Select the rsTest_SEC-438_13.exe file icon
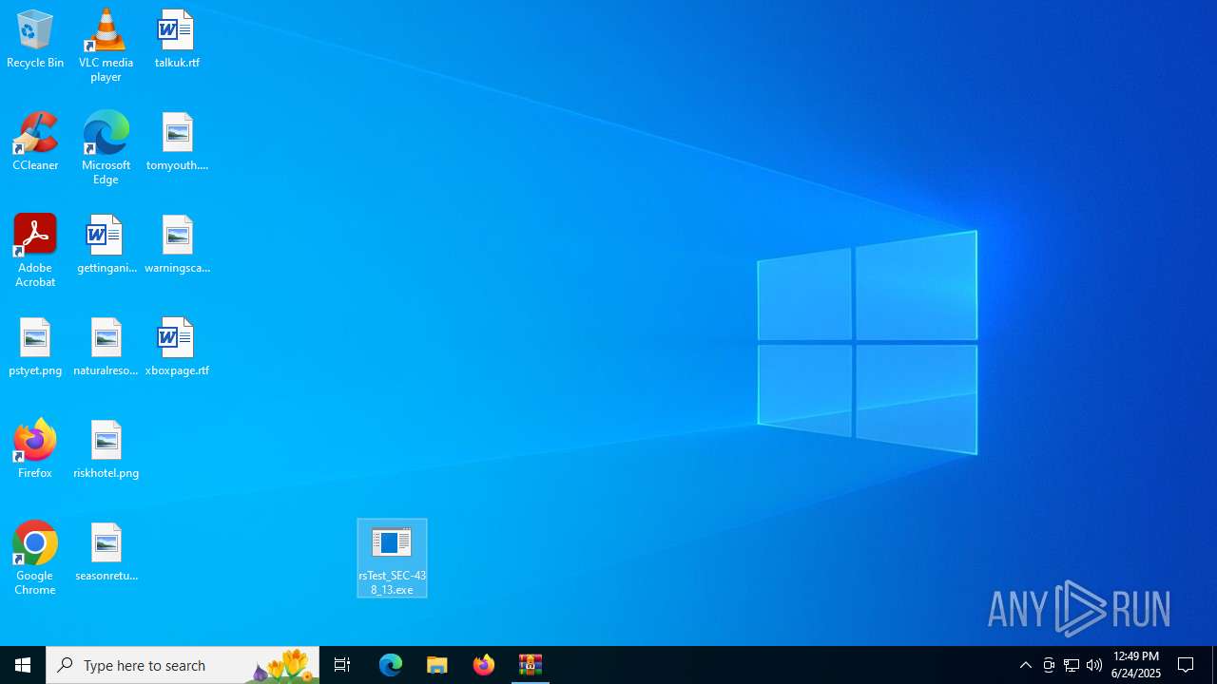 (392, 559)
